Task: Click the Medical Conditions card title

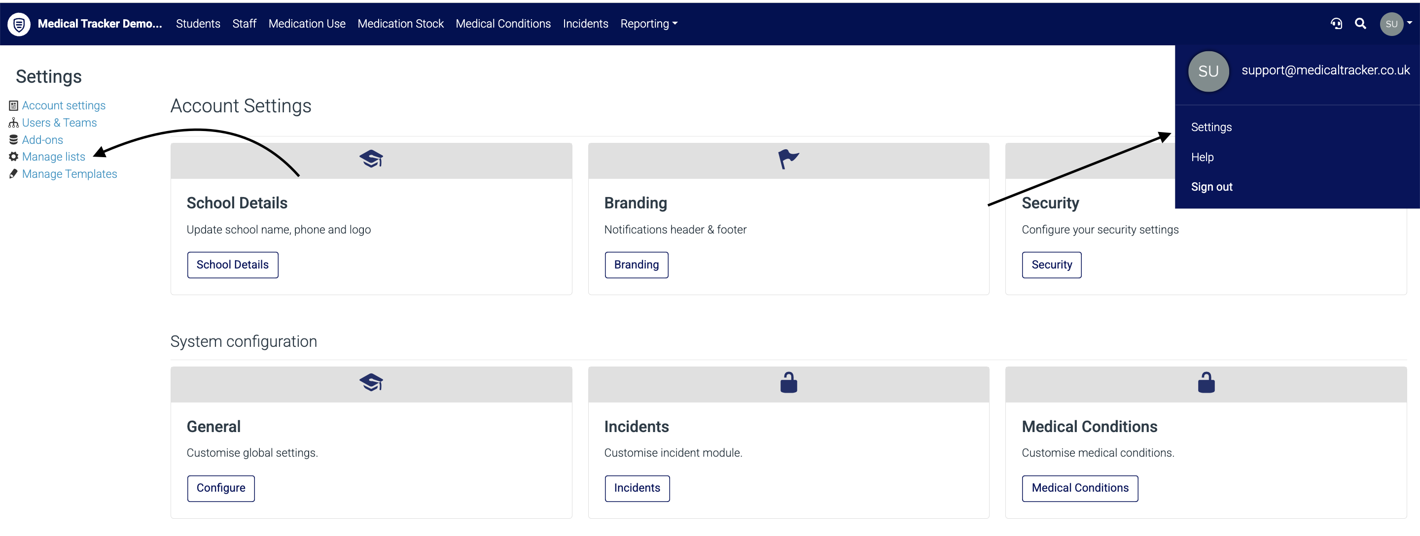Action: (x=1089, y=427)
